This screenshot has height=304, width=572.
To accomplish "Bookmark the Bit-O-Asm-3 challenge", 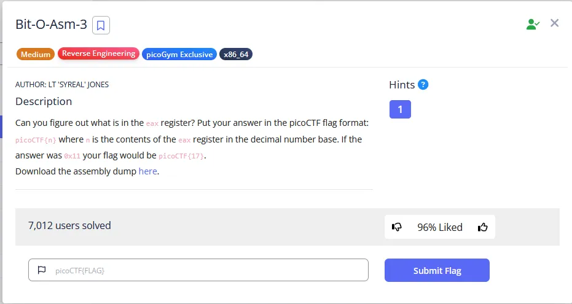I will tap(101, 25).
